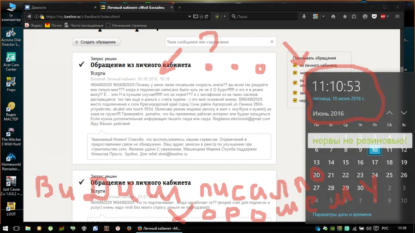Close Диалоги tab

pos(95,7)
